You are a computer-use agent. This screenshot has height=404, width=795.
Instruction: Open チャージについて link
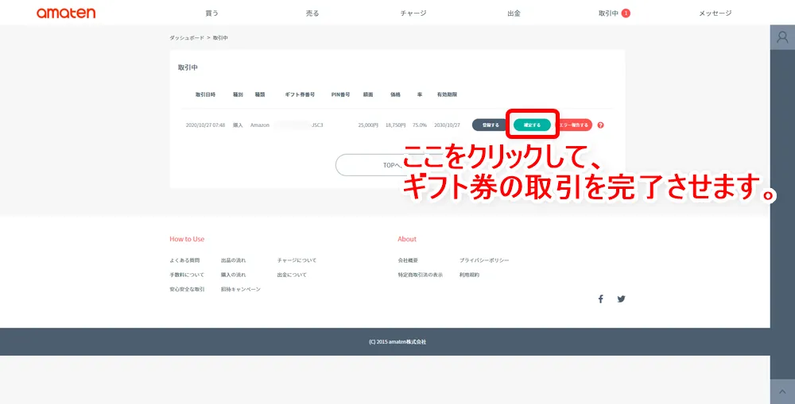tap(297, 260)
